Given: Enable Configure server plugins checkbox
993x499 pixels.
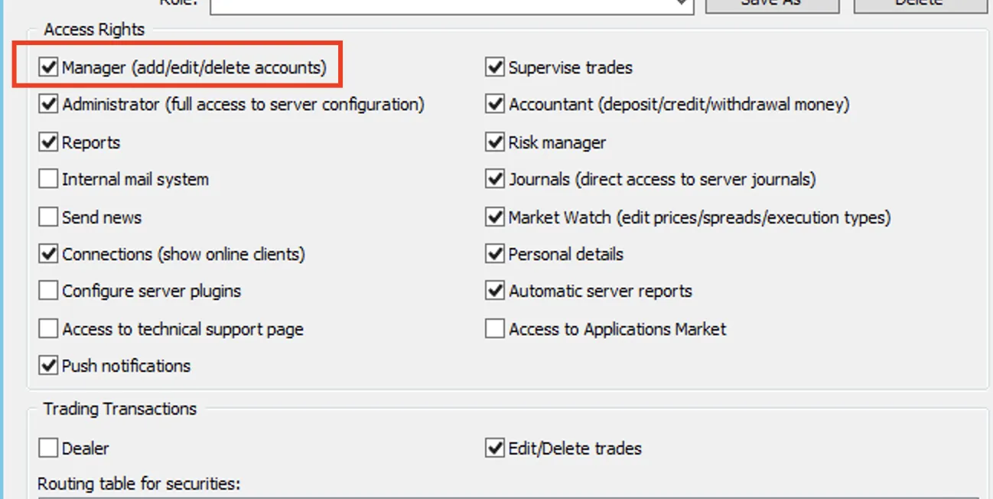Looking at the screenshot, I should (49, 291).
